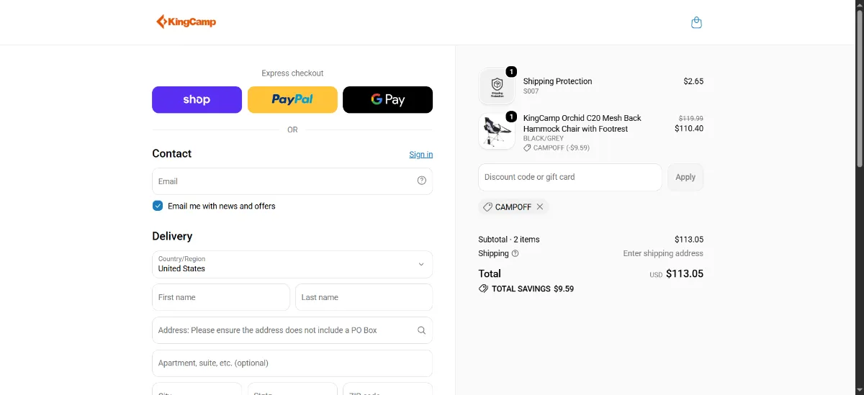
Task: Click the BLACK/GREY variant text
Action: (x=544, y=138)
